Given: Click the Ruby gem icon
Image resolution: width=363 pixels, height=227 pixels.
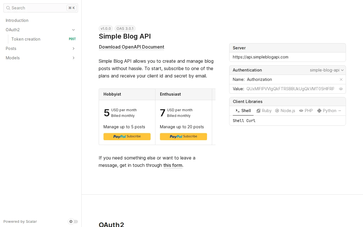Looking at the screenshot, I should click(x=258, y=111).
